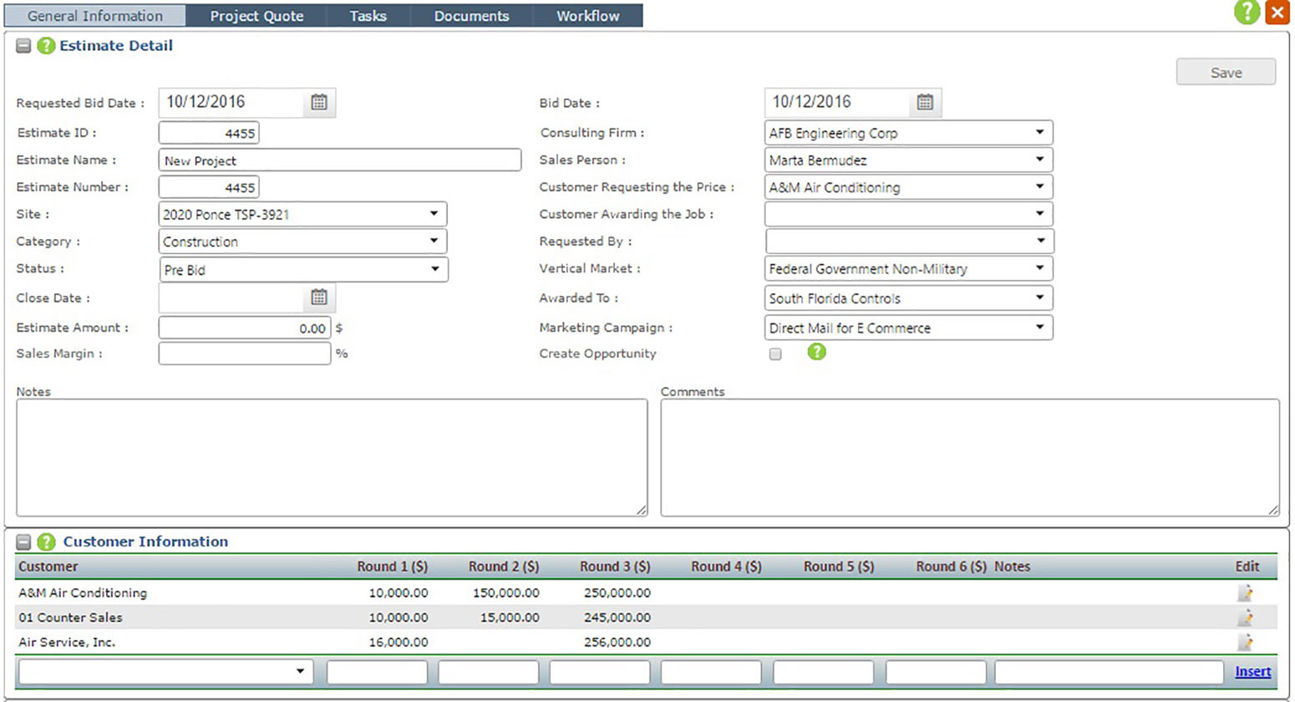Click green help icon beside Customer Information

coord(46,542)
